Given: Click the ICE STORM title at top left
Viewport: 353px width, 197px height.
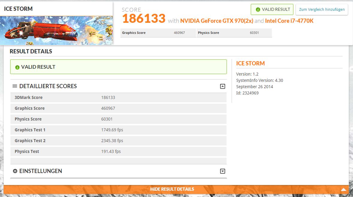Looking at the screenshot, I should [x=18, y=9].
